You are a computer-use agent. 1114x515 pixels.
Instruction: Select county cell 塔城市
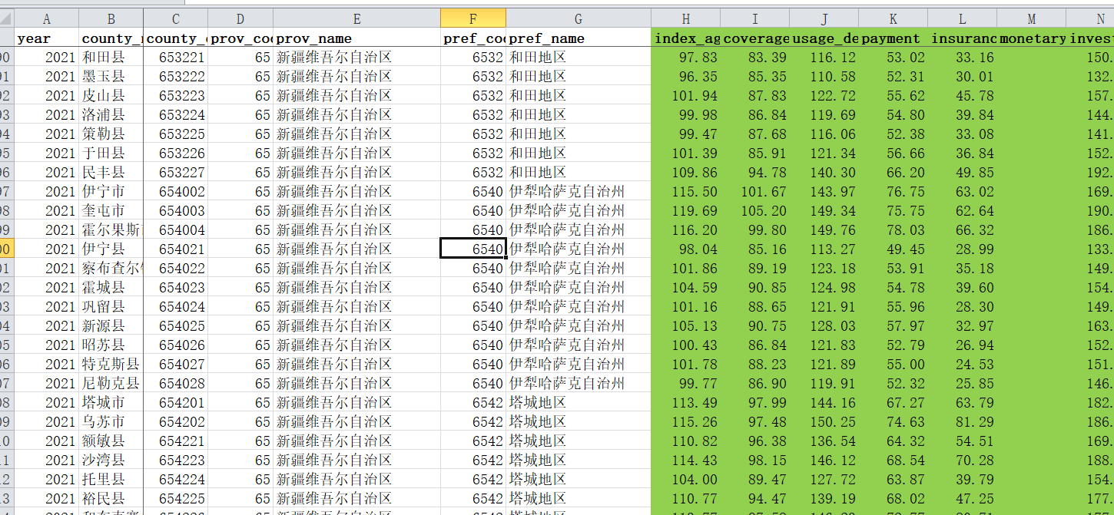click(x=111, y=402)
